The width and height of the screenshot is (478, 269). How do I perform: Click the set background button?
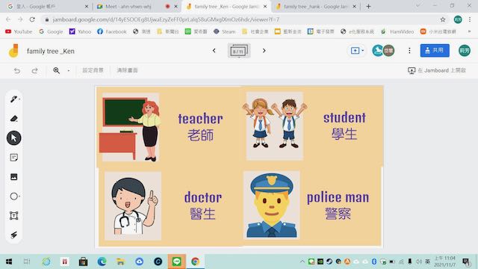[93, 70]
